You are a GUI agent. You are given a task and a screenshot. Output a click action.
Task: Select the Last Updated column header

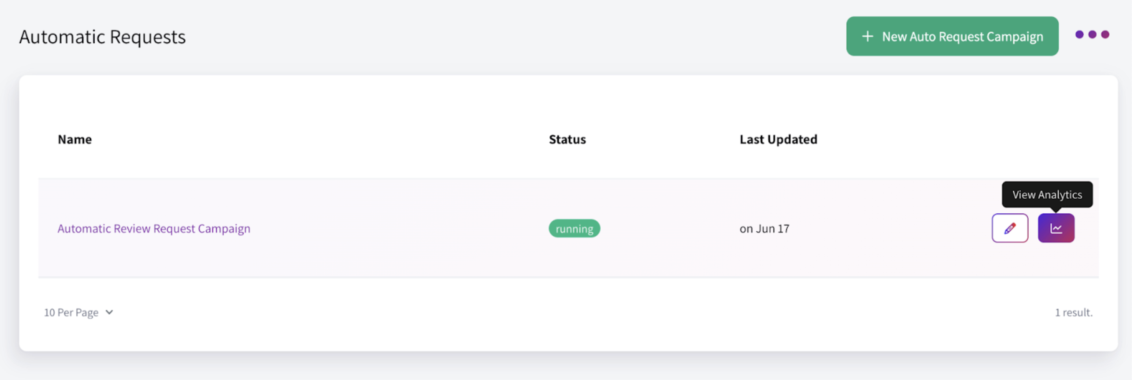778,139
